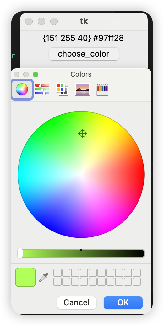The height and width of the screenshot is (326, 164).
Task: Select the last saved color slot in bottom row
Action: (137, 282)
